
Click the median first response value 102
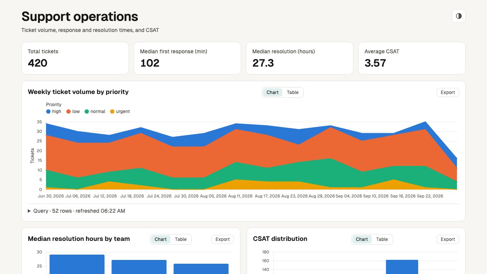pos(150,63)
